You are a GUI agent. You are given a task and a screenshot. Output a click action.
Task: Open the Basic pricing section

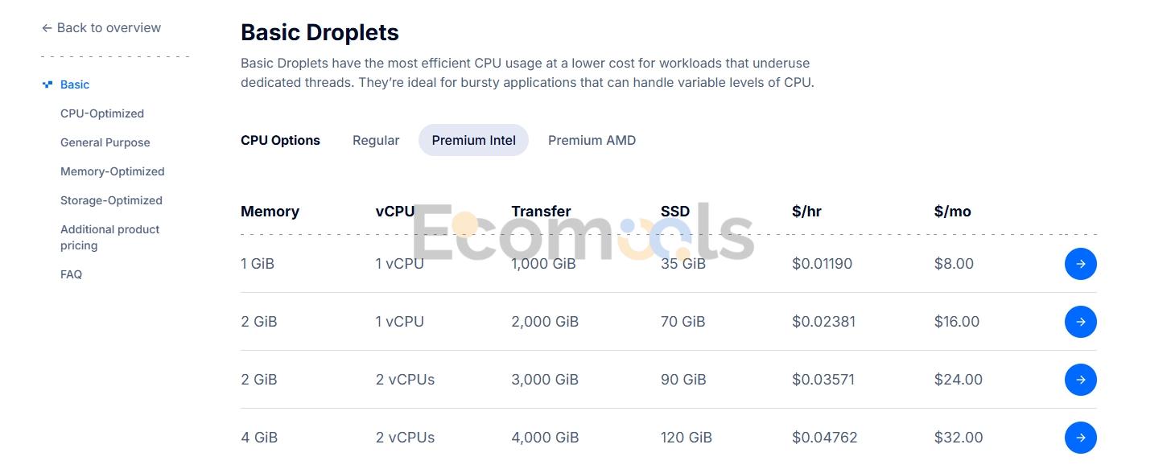click(x=75, y=84)
